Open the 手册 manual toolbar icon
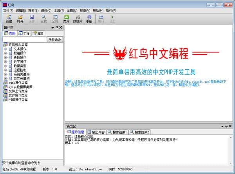Image resolution: width=235 pixels, height=174 pixels. click(x=89, y=19)
